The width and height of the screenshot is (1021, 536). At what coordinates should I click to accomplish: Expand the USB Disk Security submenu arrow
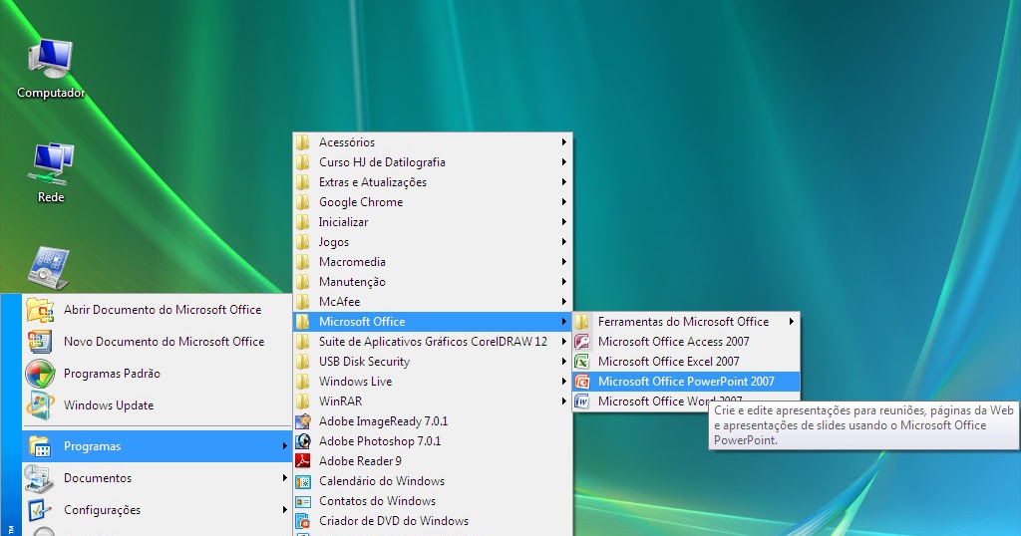pos(564,362)
